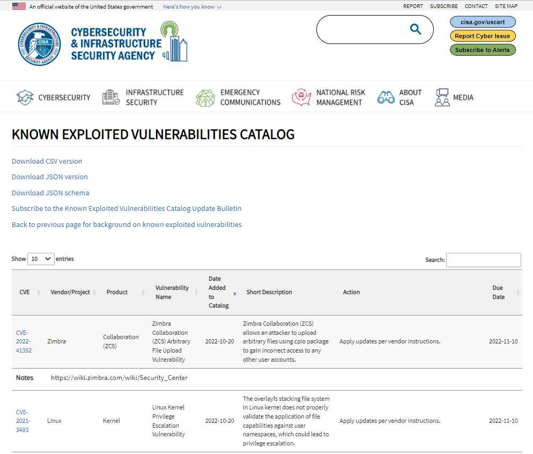Open the About CISA menu
Viewport: 533px width, 454px height.
[410, 97]
